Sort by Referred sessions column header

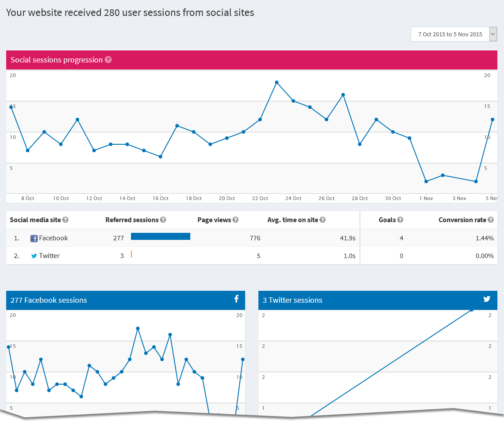pos(132,220)
